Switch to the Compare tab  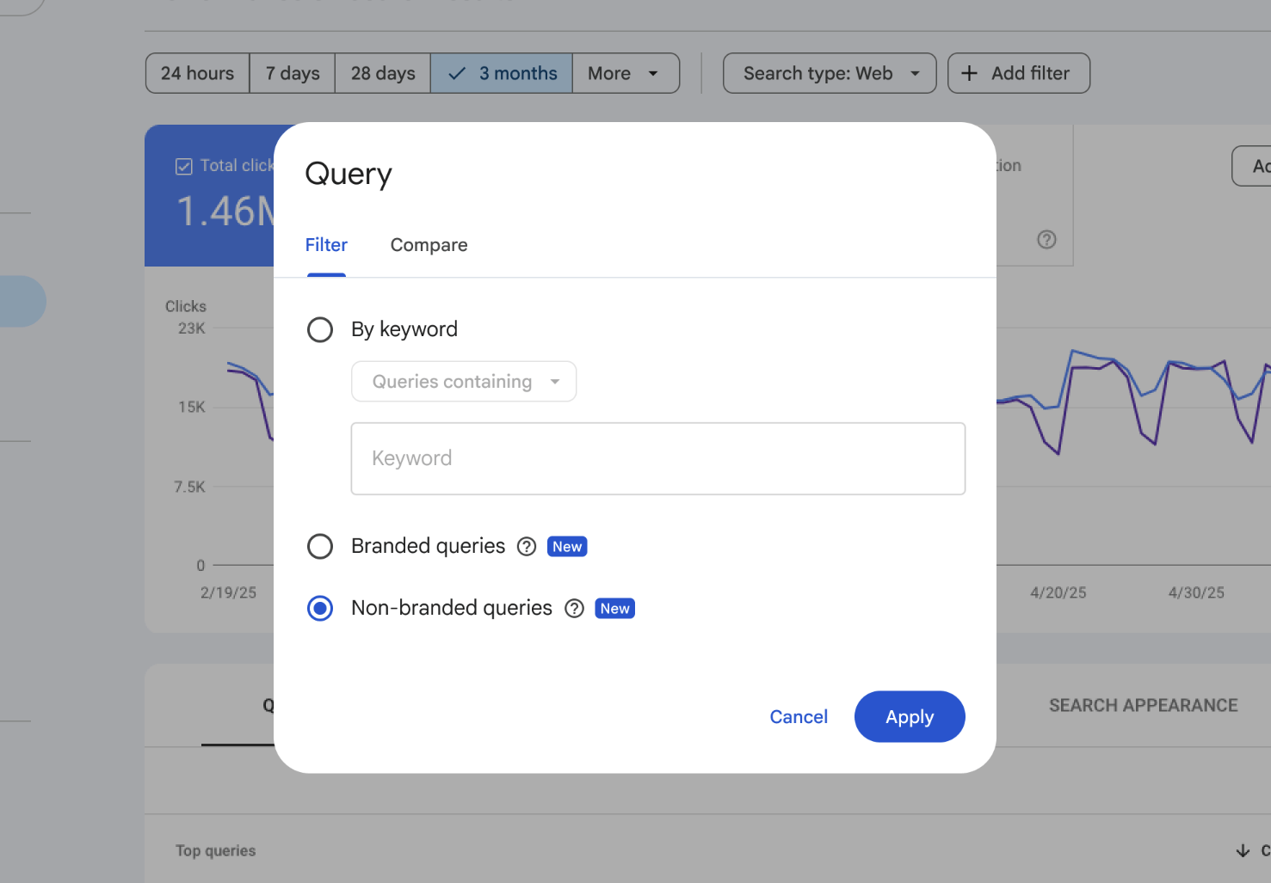[429, 245]
